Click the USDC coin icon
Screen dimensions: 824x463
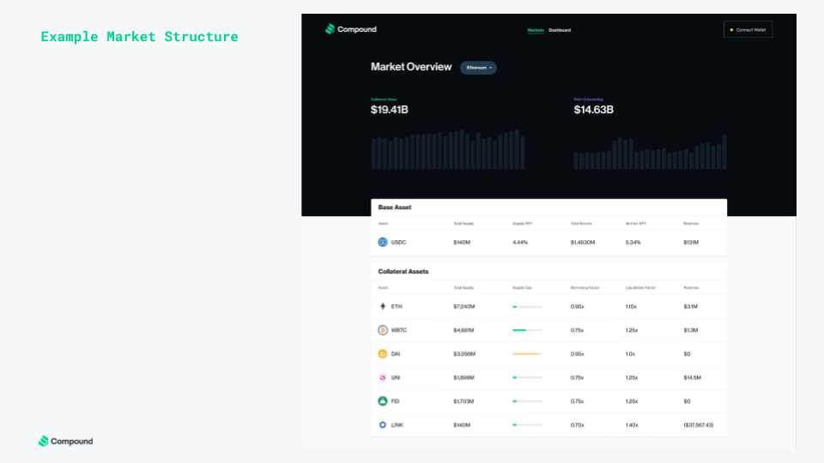(383, 242)
